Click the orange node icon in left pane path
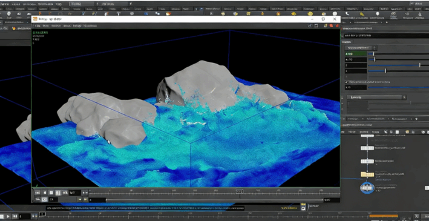Viewport: 429px width, 221px height. point(15,28)
